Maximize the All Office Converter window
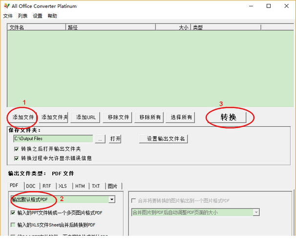The width and height of the screenshot is (296, 245). point(269,6)
